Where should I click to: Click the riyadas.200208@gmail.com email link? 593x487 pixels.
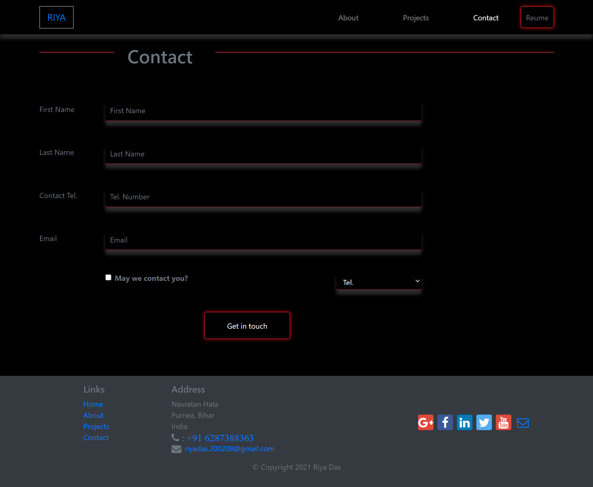(229, 448)
